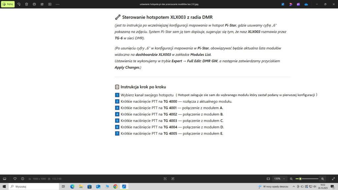Show file info with the info icon
The height and width of the screenshot is (190, 338).
(22, 179)
